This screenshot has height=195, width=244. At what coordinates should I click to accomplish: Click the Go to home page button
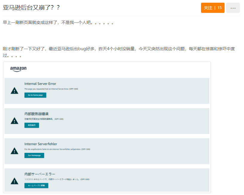(x=35, y=95)
